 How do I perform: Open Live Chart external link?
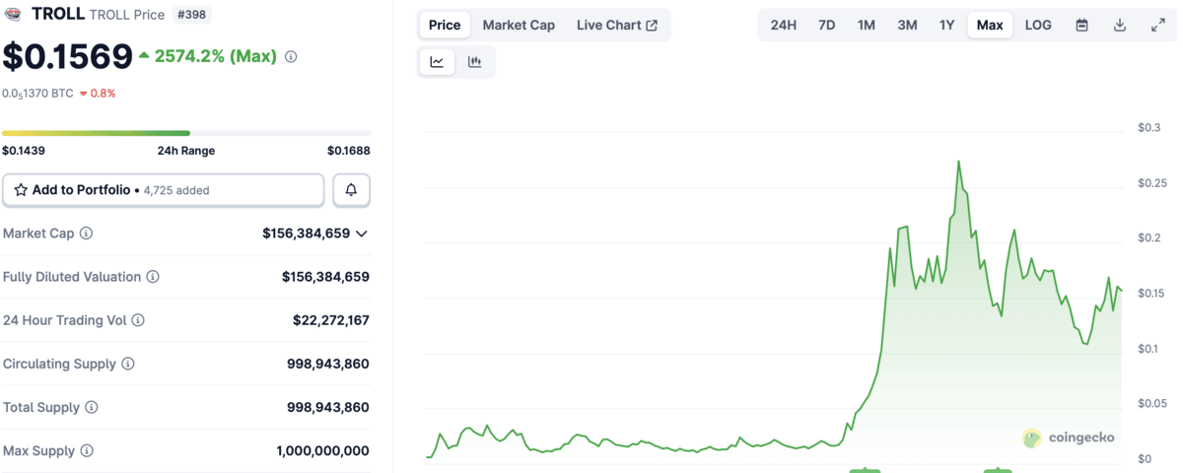click(x=617, y=26)
